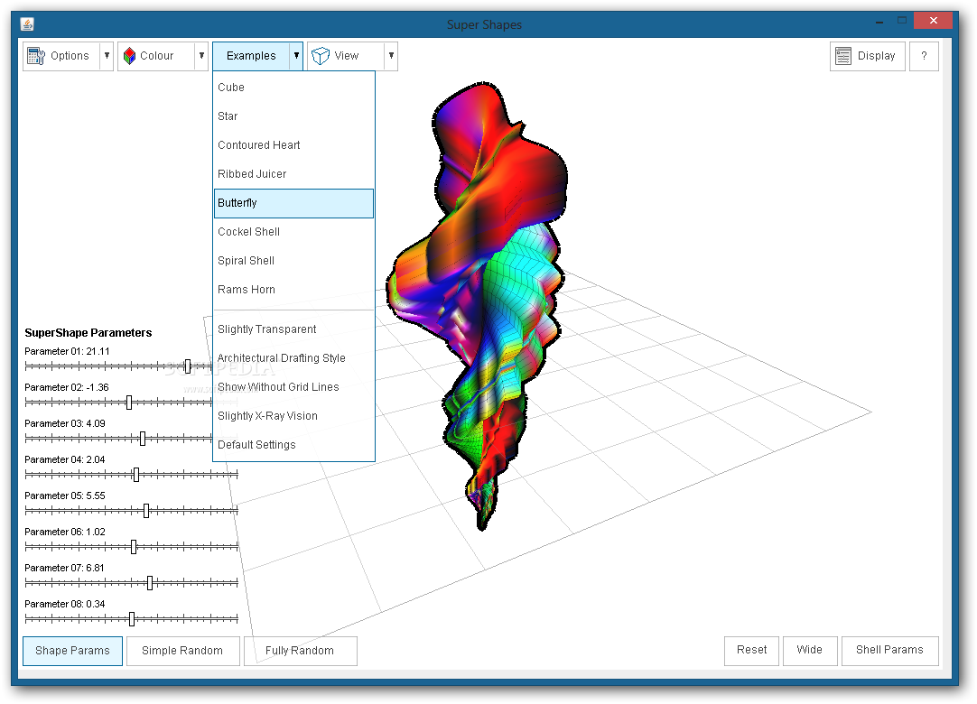Collapse the Examples dropdown arrow
The image size is (977, 704).
point(296,56)
